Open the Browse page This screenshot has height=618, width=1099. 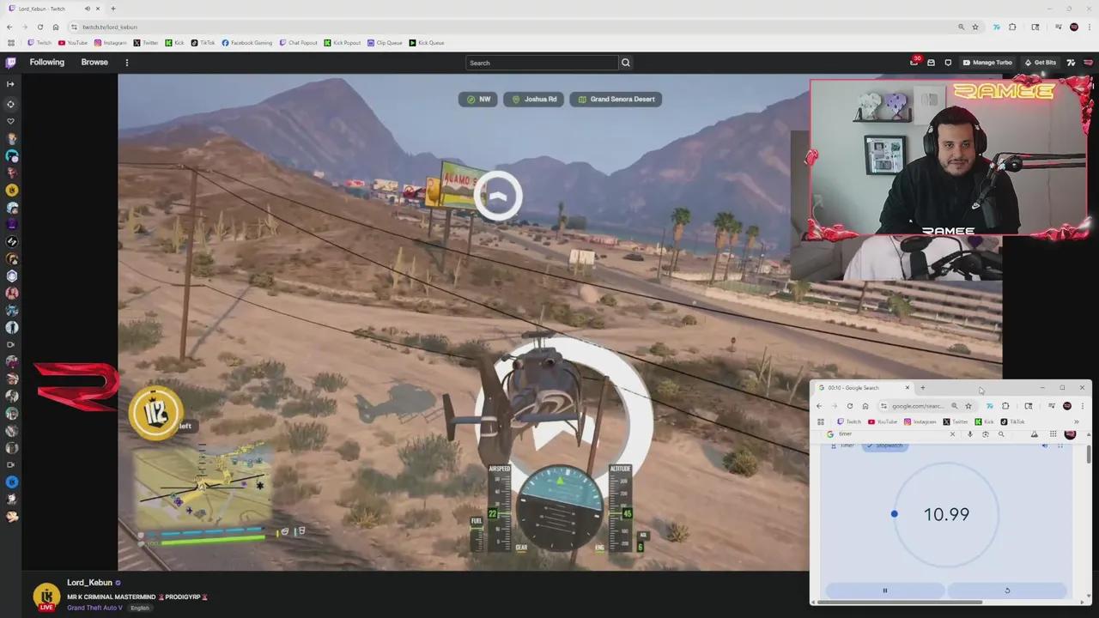click(94, 63)
